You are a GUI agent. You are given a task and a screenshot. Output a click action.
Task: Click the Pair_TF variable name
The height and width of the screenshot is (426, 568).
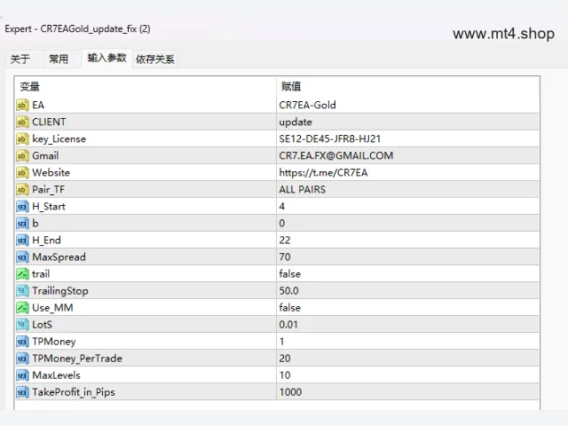(48, 190)
